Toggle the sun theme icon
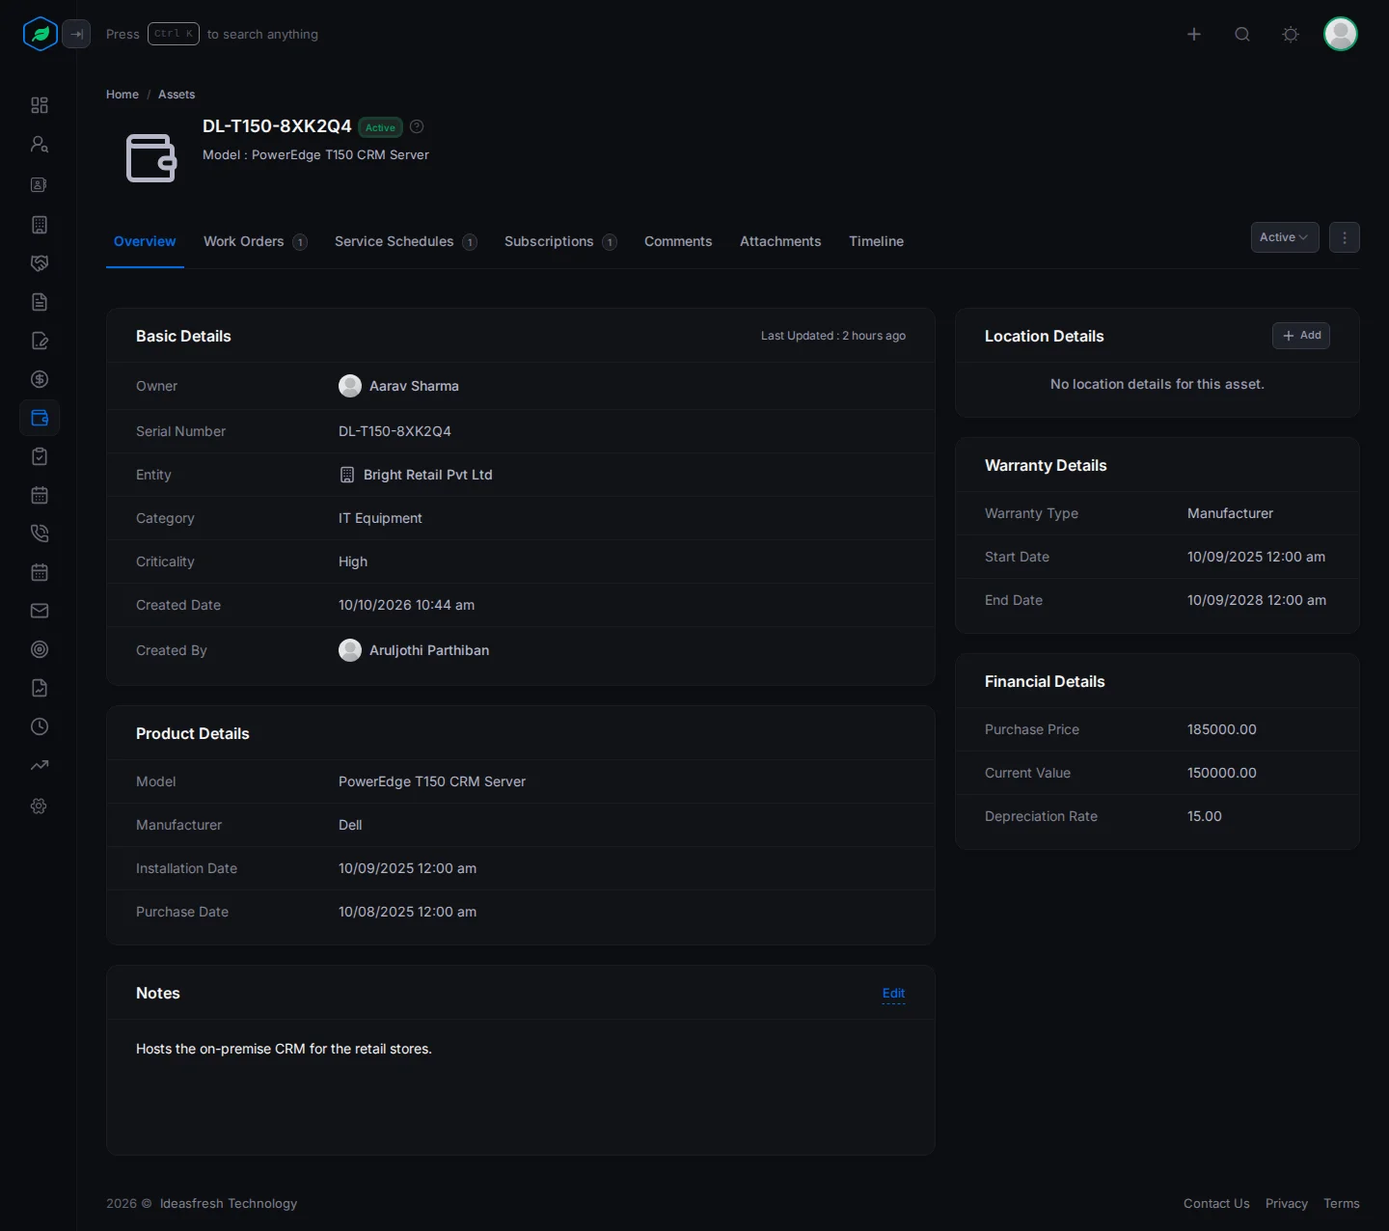The width and height of the screenshot is (1389, 1231). pyautogui.click(x=1291, y=34)
